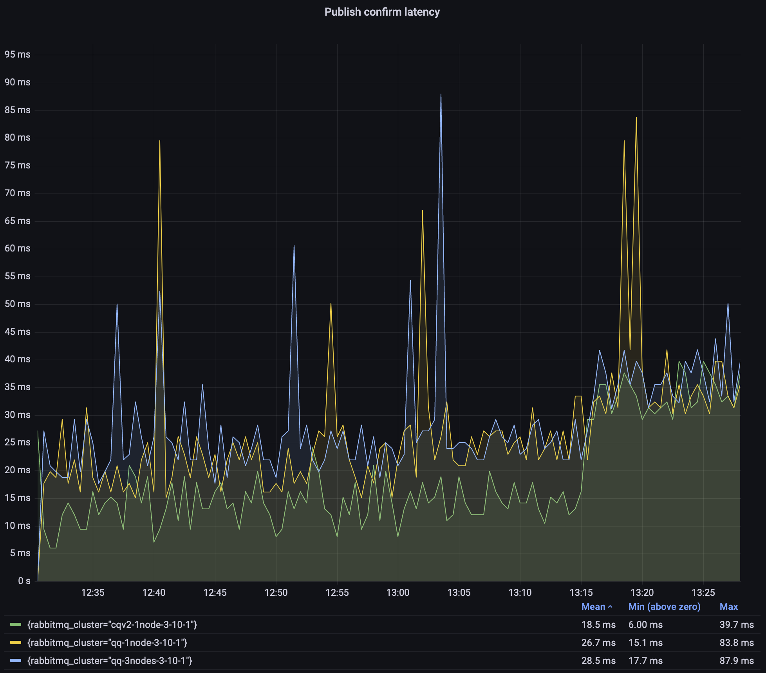Viewport: 766px width, 673px height.
Task: Click the sort caret next to Mean
Action: pyautogui.click(x=610, y=607)
